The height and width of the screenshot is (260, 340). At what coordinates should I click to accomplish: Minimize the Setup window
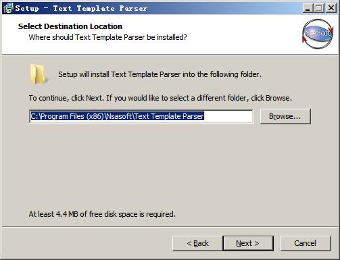pos(307,8)
